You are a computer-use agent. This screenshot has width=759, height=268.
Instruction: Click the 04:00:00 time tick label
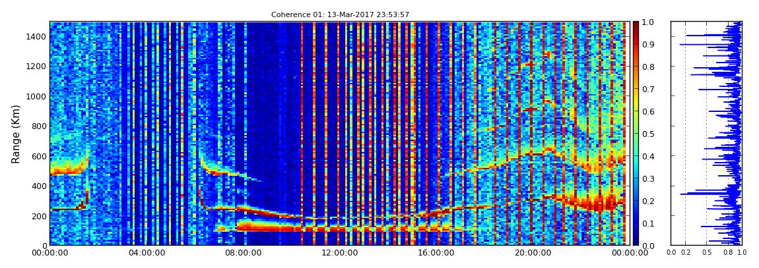click(145, 253)
